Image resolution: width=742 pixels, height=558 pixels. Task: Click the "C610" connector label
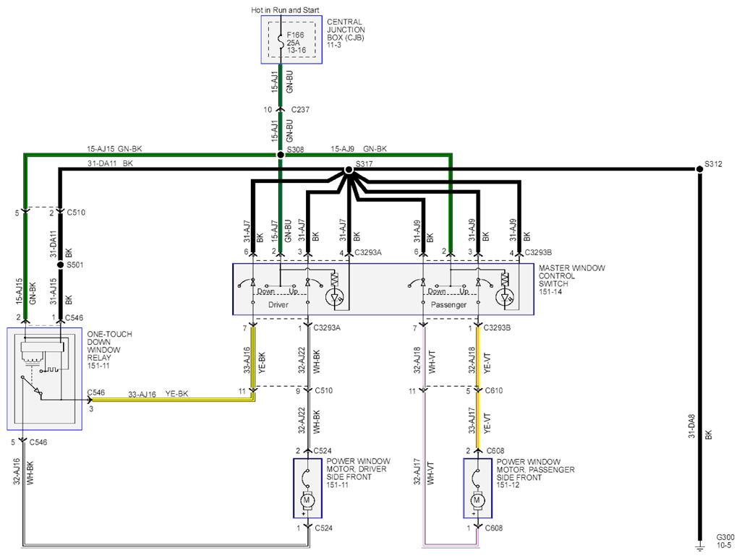click(x=493, y=390)
